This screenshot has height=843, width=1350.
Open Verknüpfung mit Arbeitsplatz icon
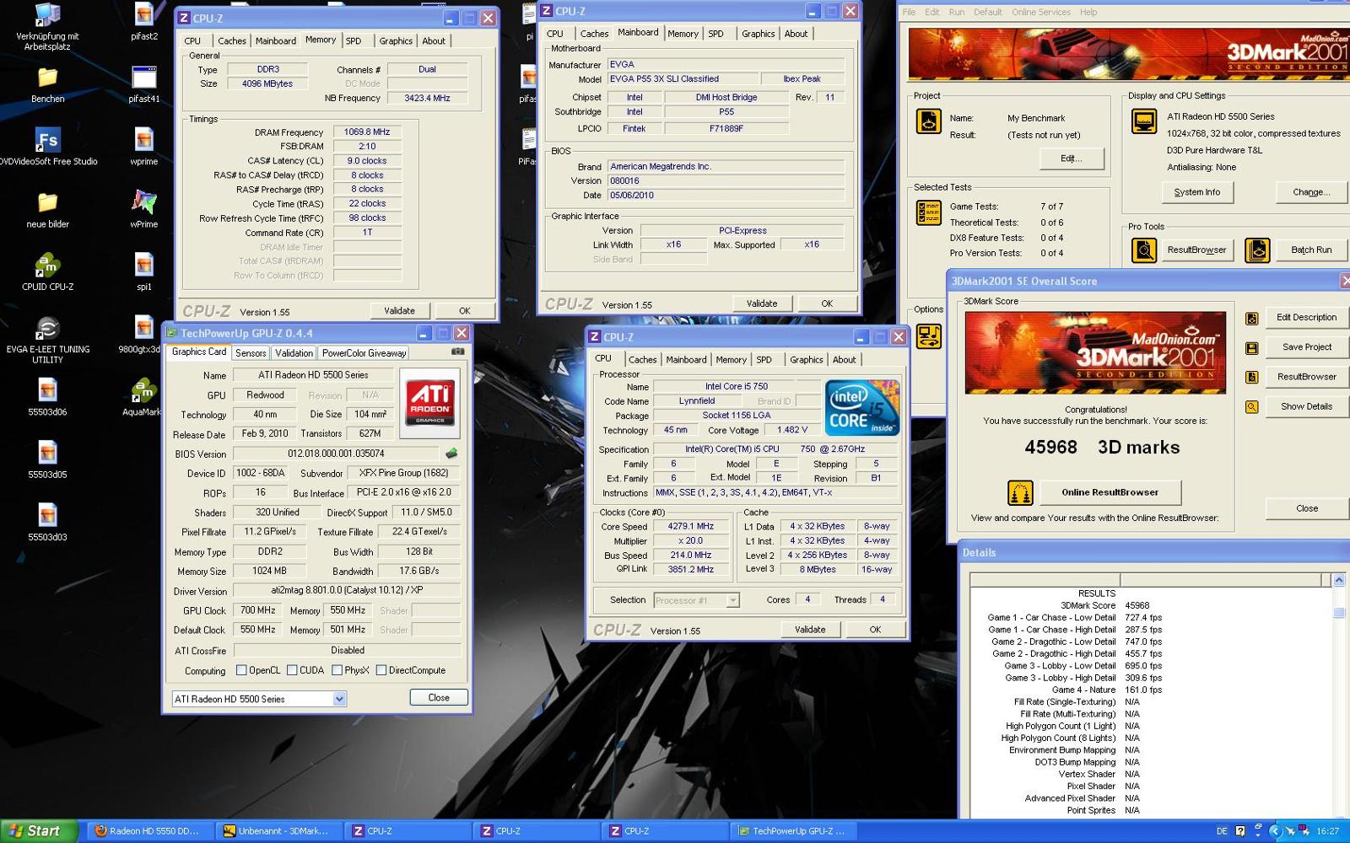(x=47, y=15)
